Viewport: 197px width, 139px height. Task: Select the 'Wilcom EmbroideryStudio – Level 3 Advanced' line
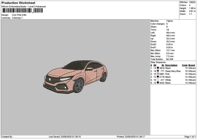click(24, 7)
